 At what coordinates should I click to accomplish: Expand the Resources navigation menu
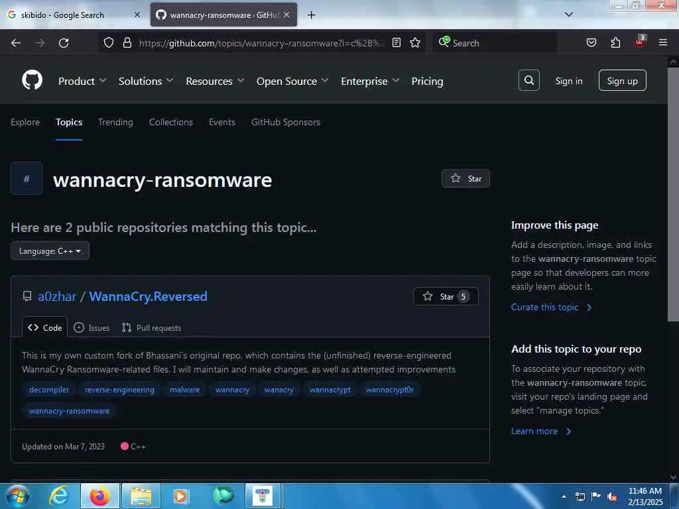[215, 81]
